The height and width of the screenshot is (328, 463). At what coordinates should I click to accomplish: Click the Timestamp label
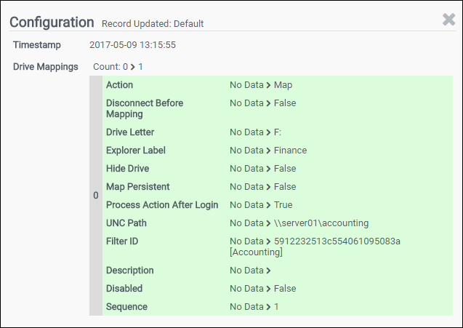coord(38,45)
